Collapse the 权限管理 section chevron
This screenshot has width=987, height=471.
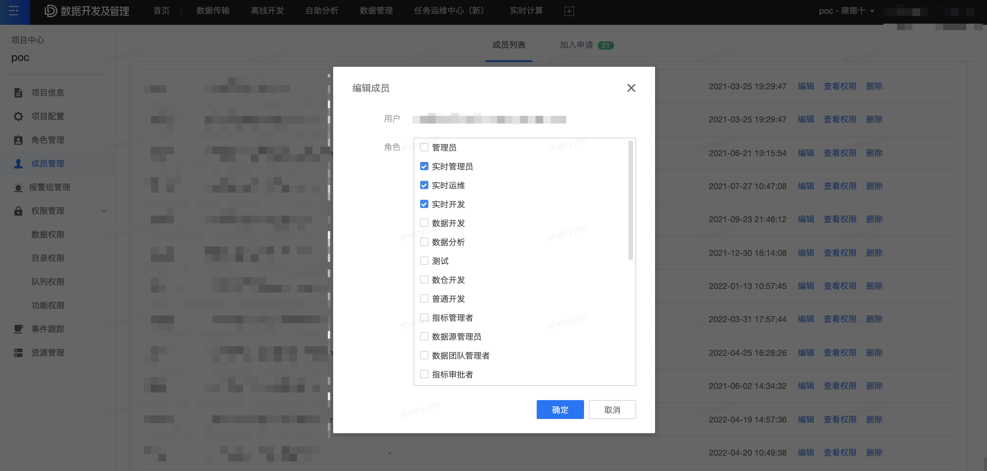[104, 211]
